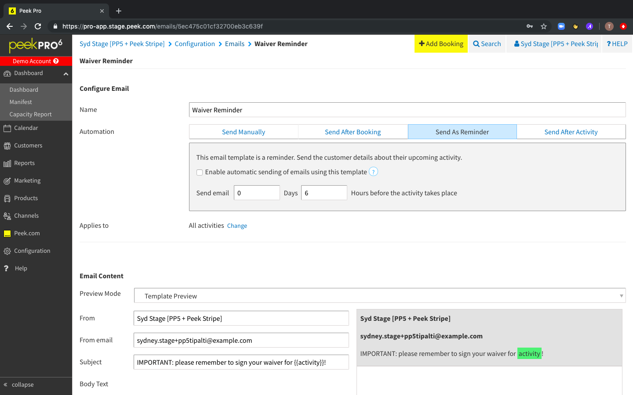Click the yellow Peek.com icon
Screen dimensions: 633x395
click(x=7, y=233)
